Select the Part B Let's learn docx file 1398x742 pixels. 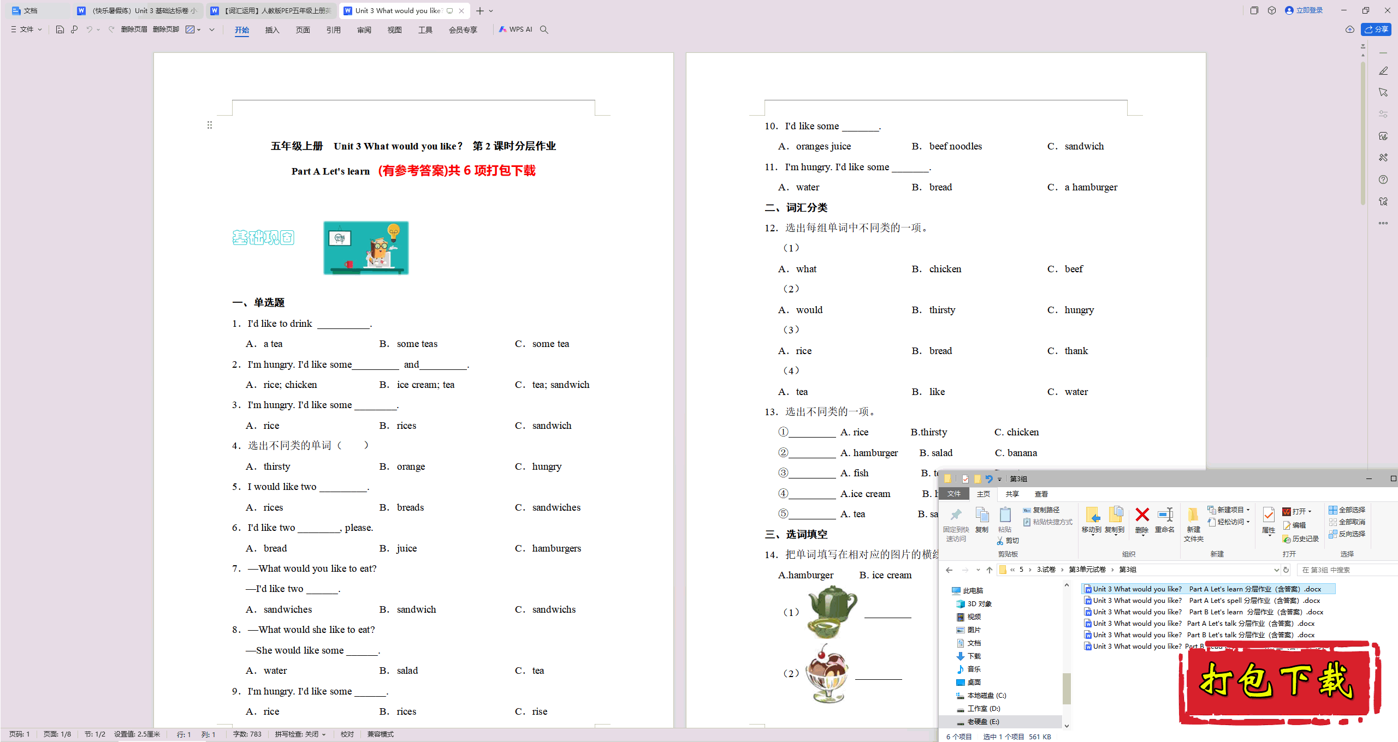click(1204, 612)
